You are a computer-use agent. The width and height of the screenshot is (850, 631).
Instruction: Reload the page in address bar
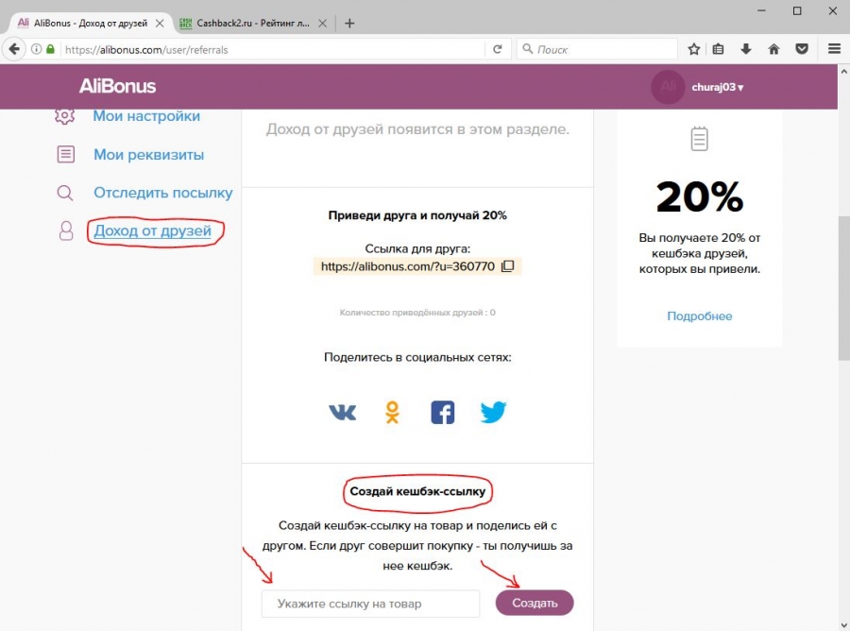click(x=497, y=49)
